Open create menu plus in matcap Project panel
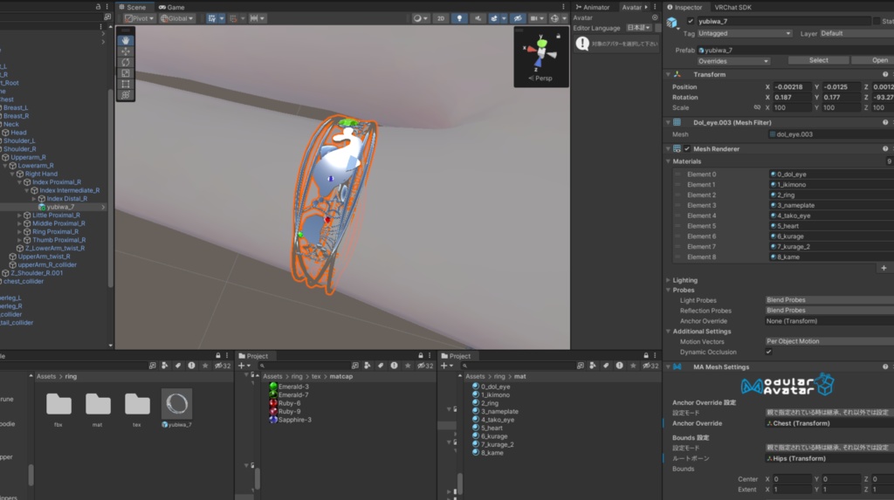 [x=244, y=366]
